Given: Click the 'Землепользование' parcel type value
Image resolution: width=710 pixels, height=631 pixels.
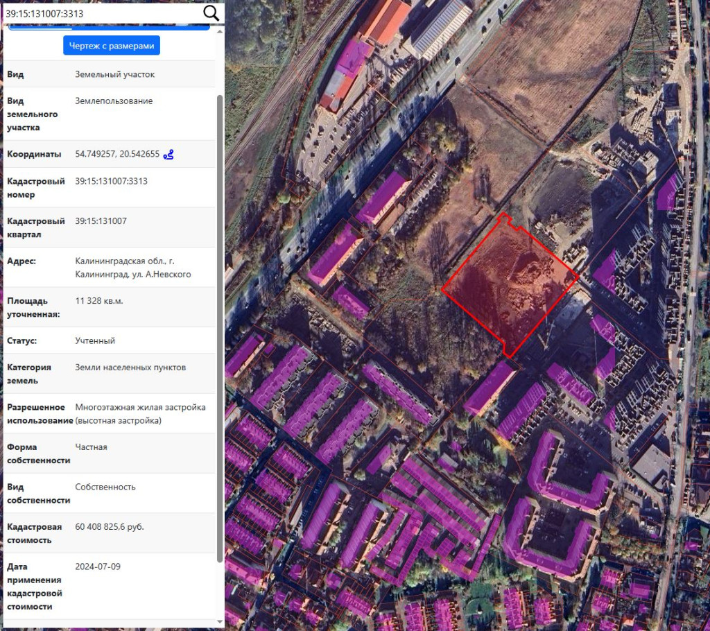Looking at the screenshot, I should point(114,101).
